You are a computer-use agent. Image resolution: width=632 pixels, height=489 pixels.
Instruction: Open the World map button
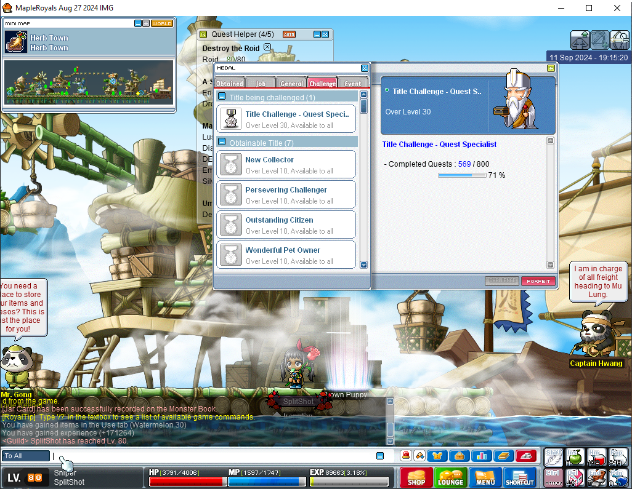162,23
